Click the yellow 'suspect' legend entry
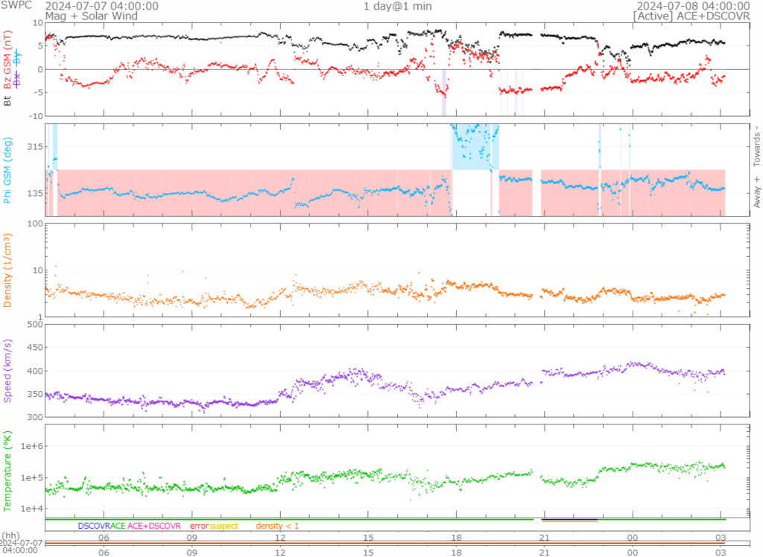 coord(224,526)
